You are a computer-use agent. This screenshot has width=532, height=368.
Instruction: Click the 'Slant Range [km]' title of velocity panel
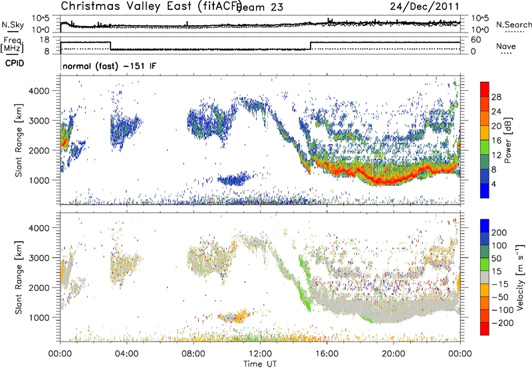coord(19,278)
